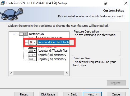The width and height of the screenshot is (130, 96).
Task: Open dropdown arrow for command line client tools
Action: point(35,42)
